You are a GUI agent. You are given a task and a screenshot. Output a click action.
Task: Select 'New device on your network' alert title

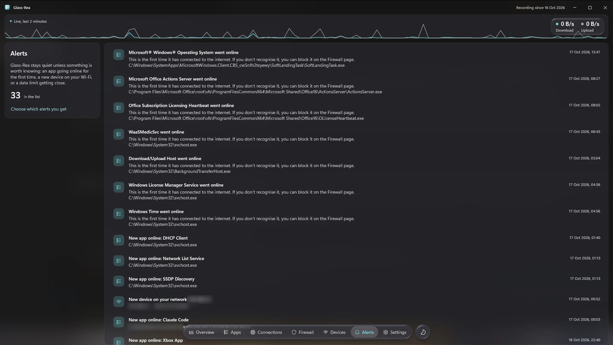[158, 299]
